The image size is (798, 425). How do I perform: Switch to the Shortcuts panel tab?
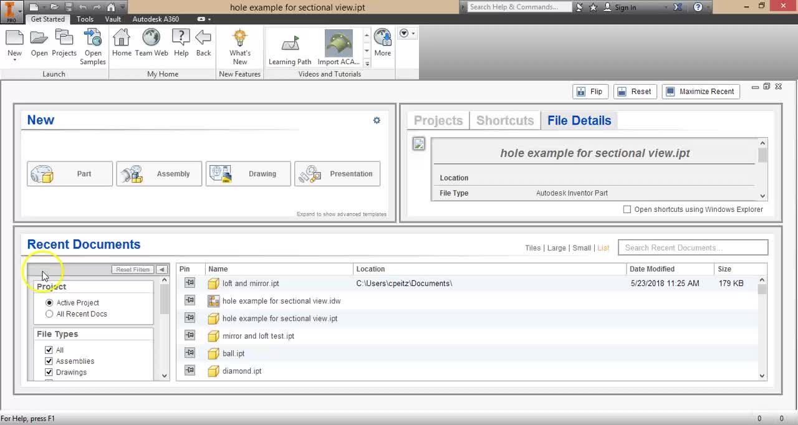tap(505, 120)
